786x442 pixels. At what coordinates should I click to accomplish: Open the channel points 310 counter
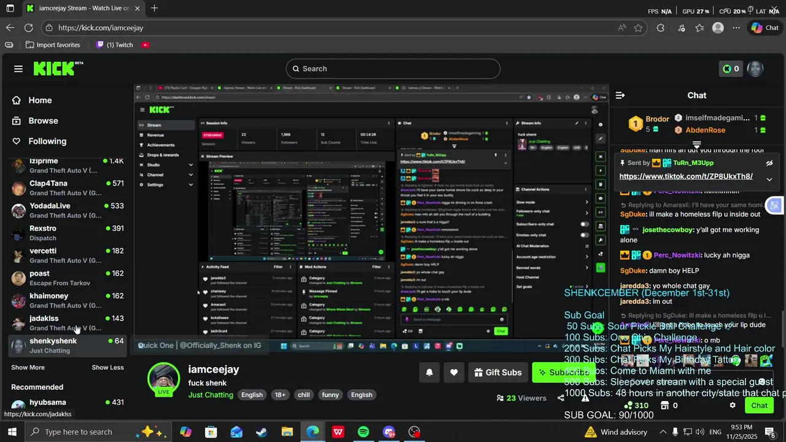click(x=636, y=405)
